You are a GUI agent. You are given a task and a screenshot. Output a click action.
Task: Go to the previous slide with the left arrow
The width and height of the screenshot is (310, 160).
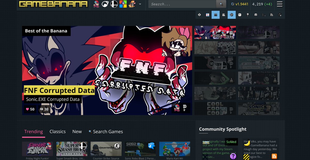(31, 72)
